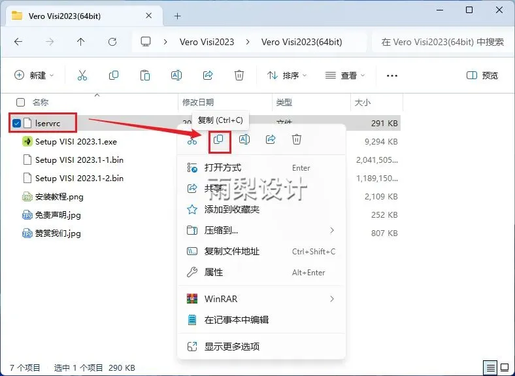Click the Copy icon in the context menu
This screenshot has height=376, width=515.
[218, 140]
